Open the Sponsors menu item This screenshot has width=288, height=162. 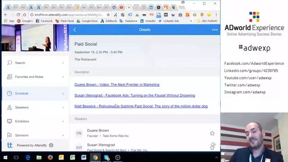coord(35,135)
